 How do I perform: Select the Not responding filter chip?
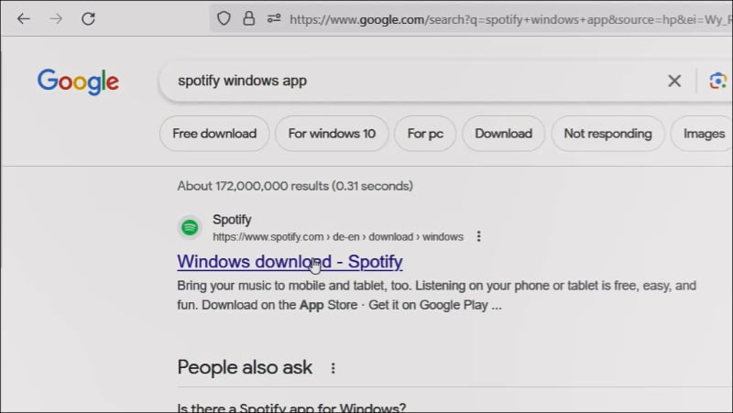(x=607, y=134)
